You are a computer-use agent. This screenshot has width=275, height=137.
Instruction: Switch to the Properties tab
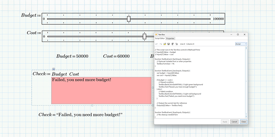pos(170,38)
